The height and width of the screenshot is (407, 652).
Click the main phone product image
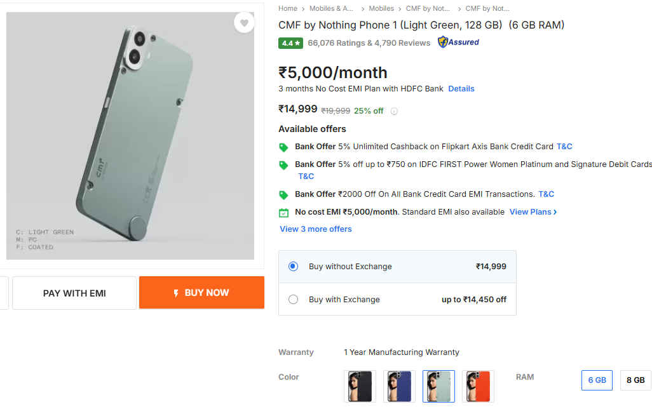[x=130, y=137]
